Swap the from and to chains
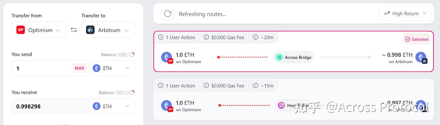 point(74,30)
